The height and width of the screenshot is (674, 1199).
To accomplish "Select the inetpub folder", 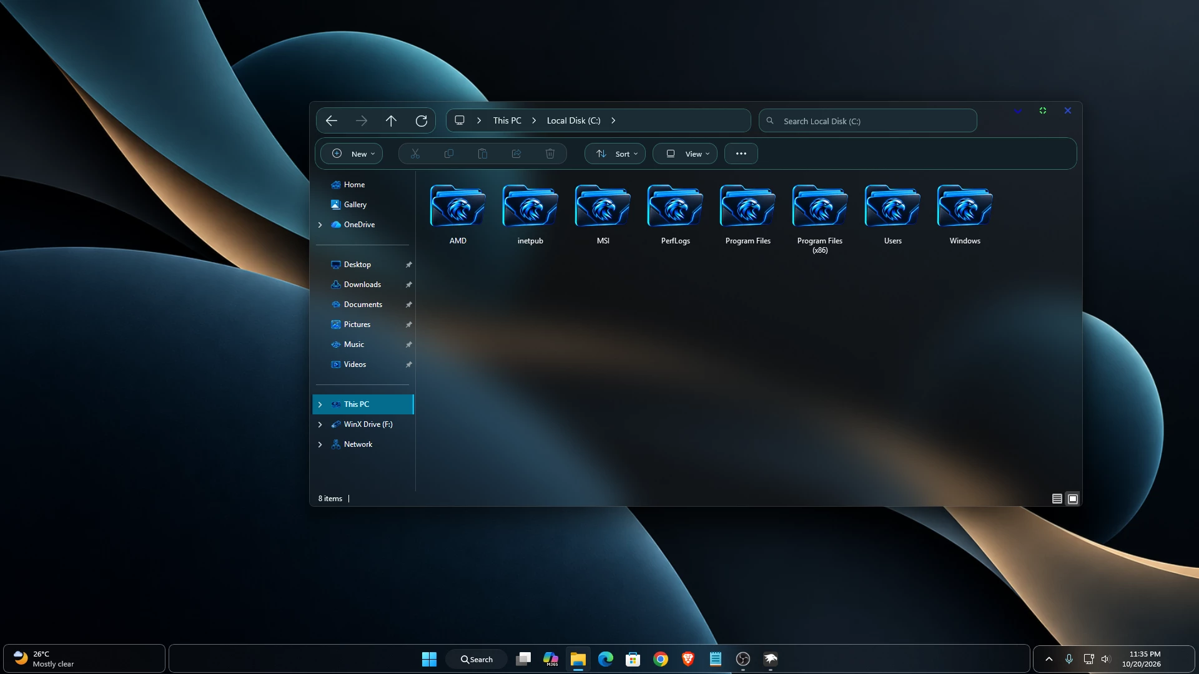I will click(530, 214).
